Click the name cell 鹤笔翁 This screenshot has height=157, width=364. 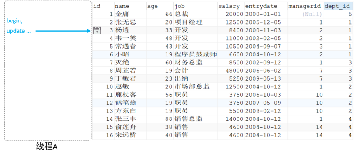click(x=130, y=103)
